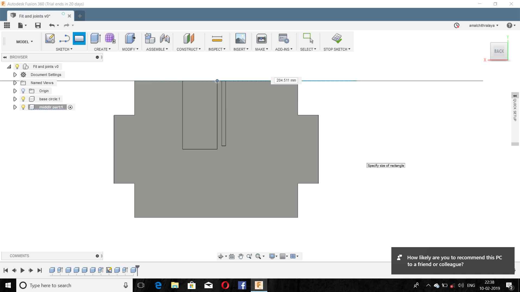
Task: Click the Measure tool under Inspect
Action: click(x=217, y=38)
